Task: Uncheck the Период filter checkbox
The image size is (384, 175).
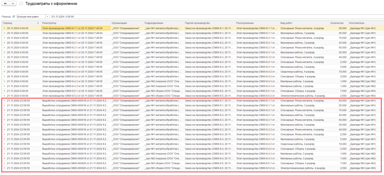Action: click(x=14, y=16)
